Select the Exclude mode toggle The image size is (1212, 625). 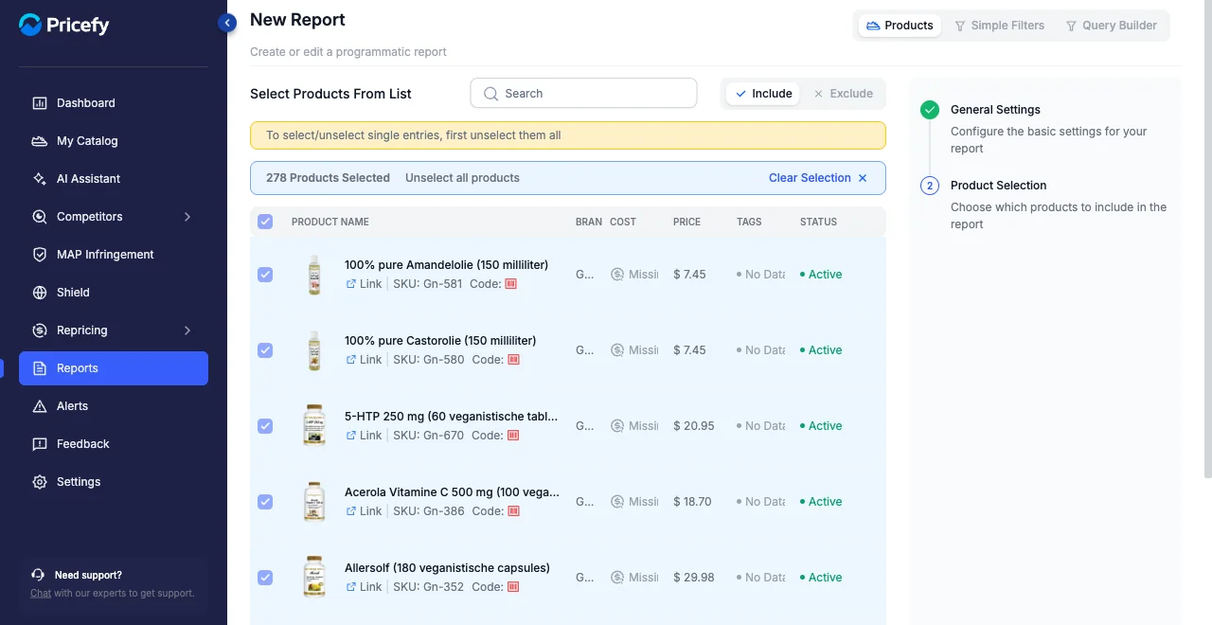coord(843,94)
